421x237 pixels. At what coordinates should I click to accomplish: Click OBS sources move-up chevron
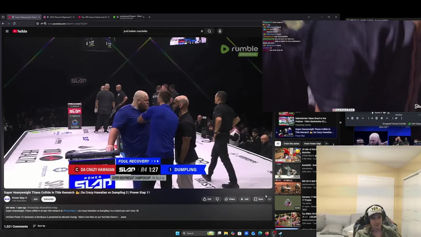tap(387, 118)
